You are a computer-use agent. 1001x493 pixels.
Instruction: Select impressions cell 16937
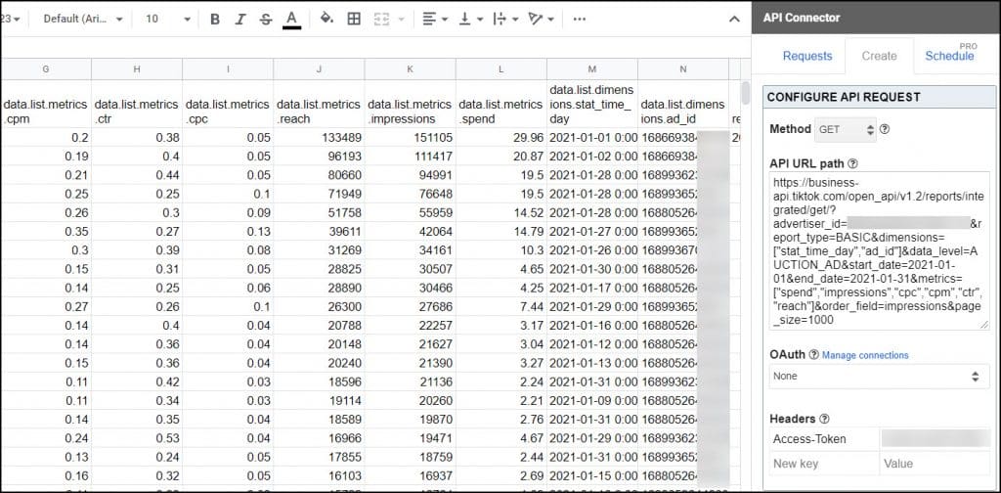410,475
